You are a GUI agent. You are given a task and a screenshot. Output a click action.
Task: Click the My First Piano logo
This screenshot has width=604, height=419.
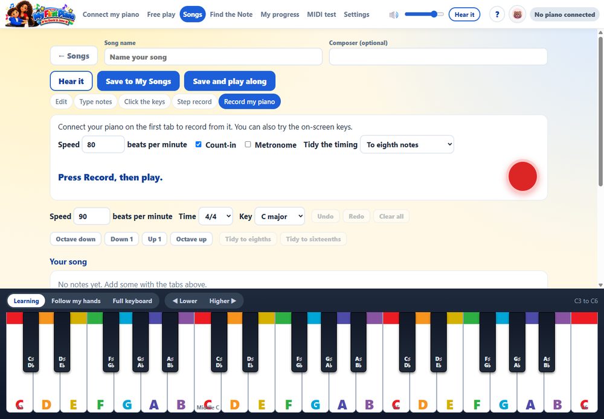click(40, 14)
